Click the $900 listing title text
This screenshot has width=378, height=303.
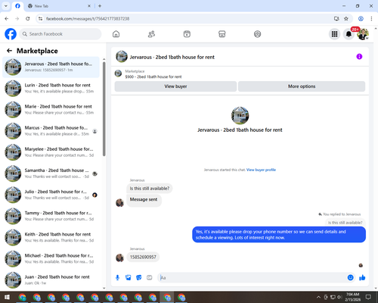pyautogui.click(x=153, y=77)
